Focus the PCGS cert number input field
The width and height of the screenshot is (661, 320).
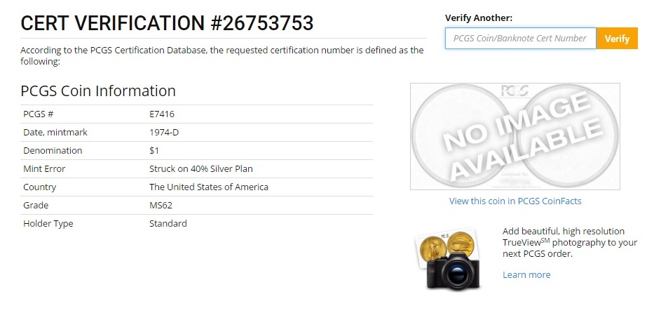tap(520, 38)
